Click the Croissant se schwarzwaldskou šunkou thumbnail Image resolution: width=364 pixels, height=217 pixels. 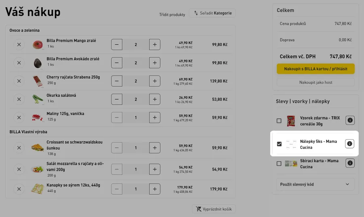point(38,148)
